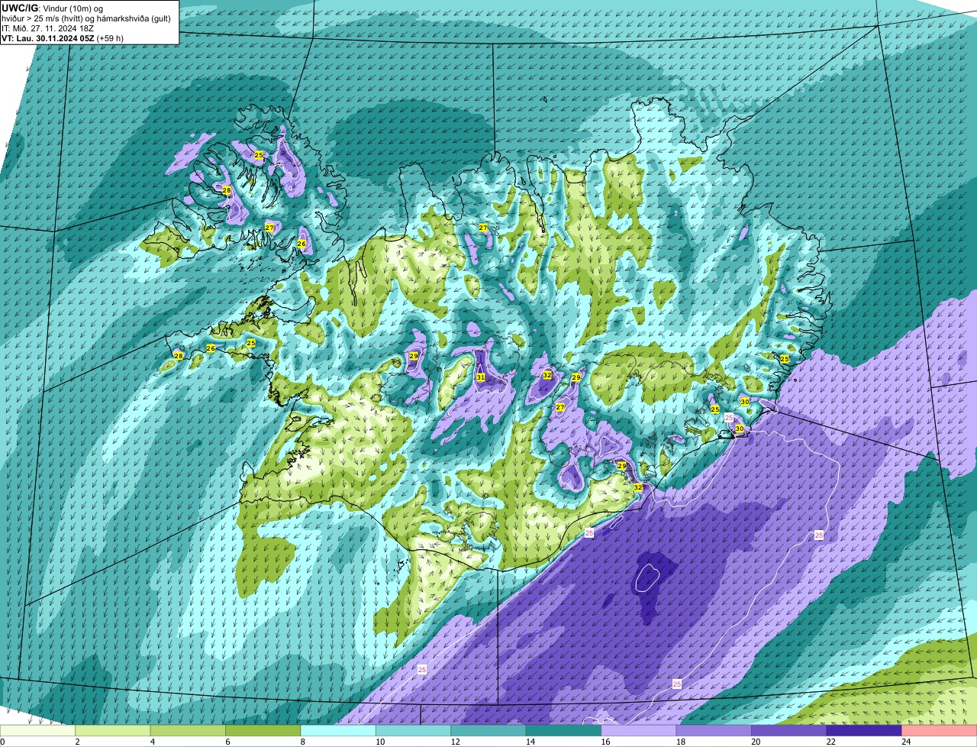Screen dimensions: 977x747
Task: Click the 18–20 m/s purple legend swatch
Action: click(714, 730)
